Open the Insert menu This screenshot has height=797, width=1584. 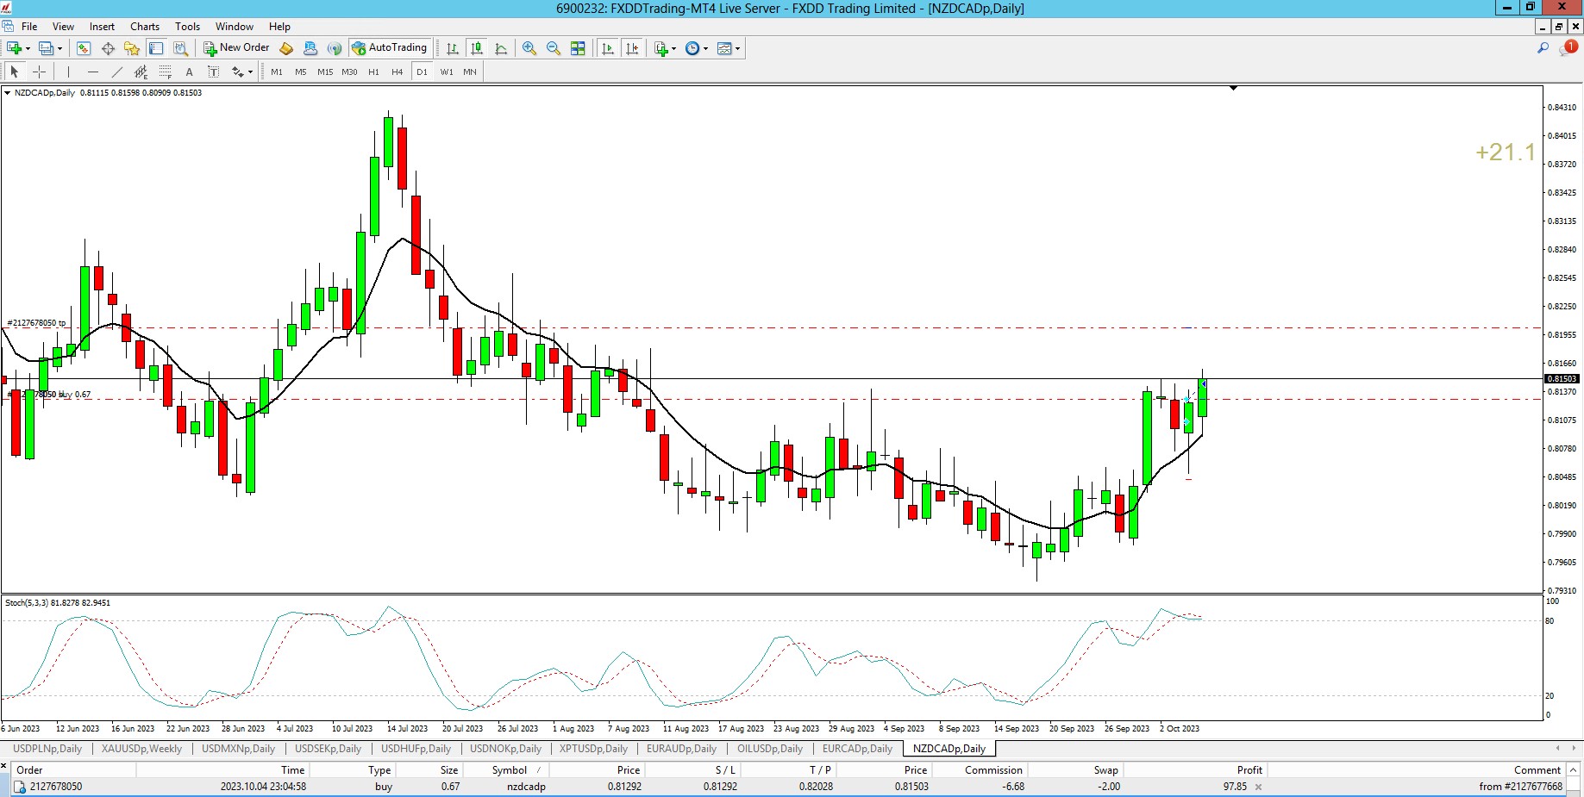102,27
